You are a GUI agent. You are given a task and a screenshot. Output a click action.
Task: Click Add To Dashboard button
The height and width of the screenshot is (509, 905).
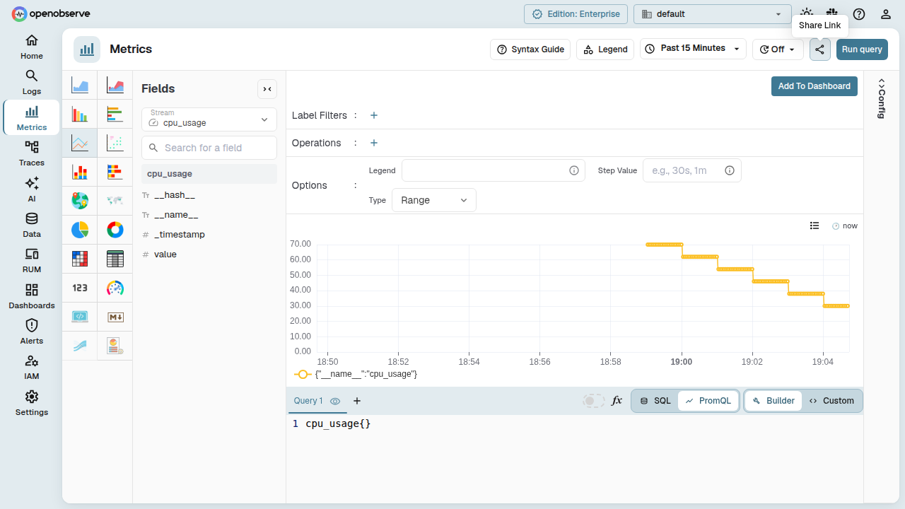[814, 86]
